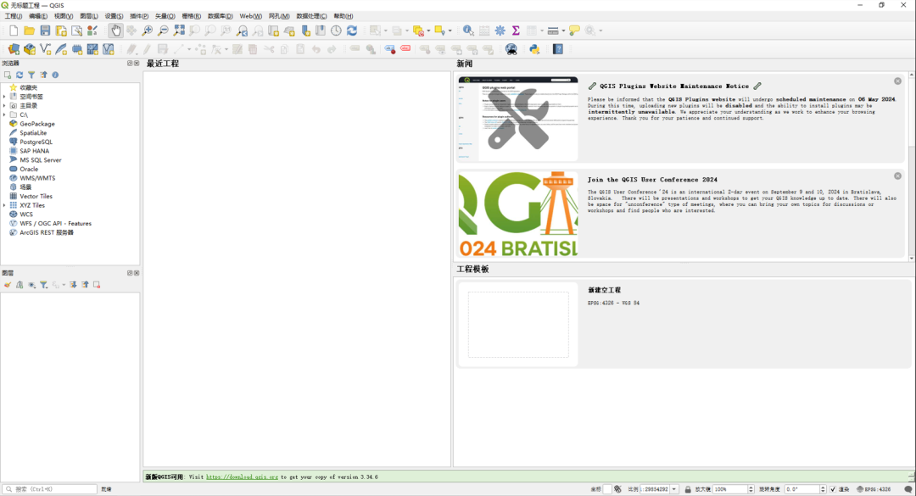916x496 pixels.
Task: Select 收藏夹 favorites in the Browser tree
Action: (x=29, y=87)
